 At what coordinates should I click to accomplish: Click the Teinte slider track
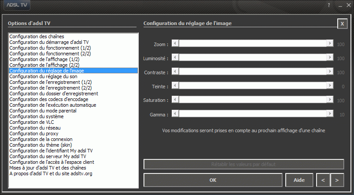click(253, 85)
